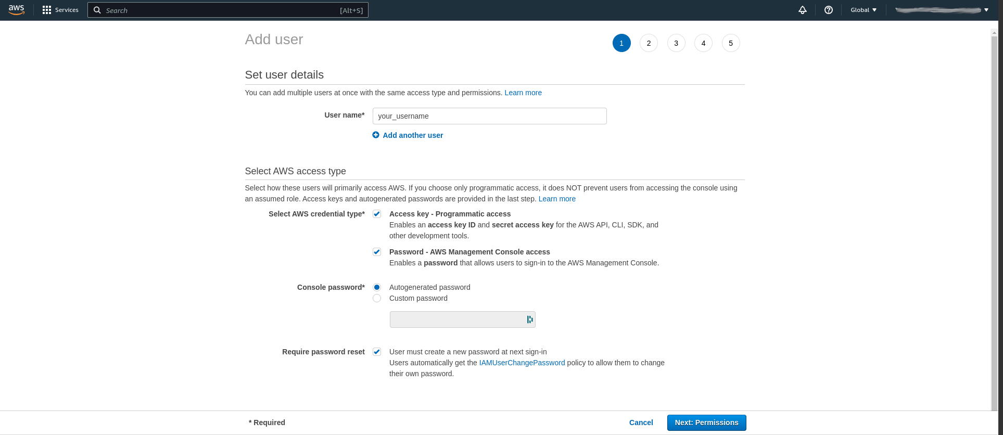This screenshot has height=435, width=1003.
Task: Click the 'Set user details' heading
Action: click(x=284, y=75)
